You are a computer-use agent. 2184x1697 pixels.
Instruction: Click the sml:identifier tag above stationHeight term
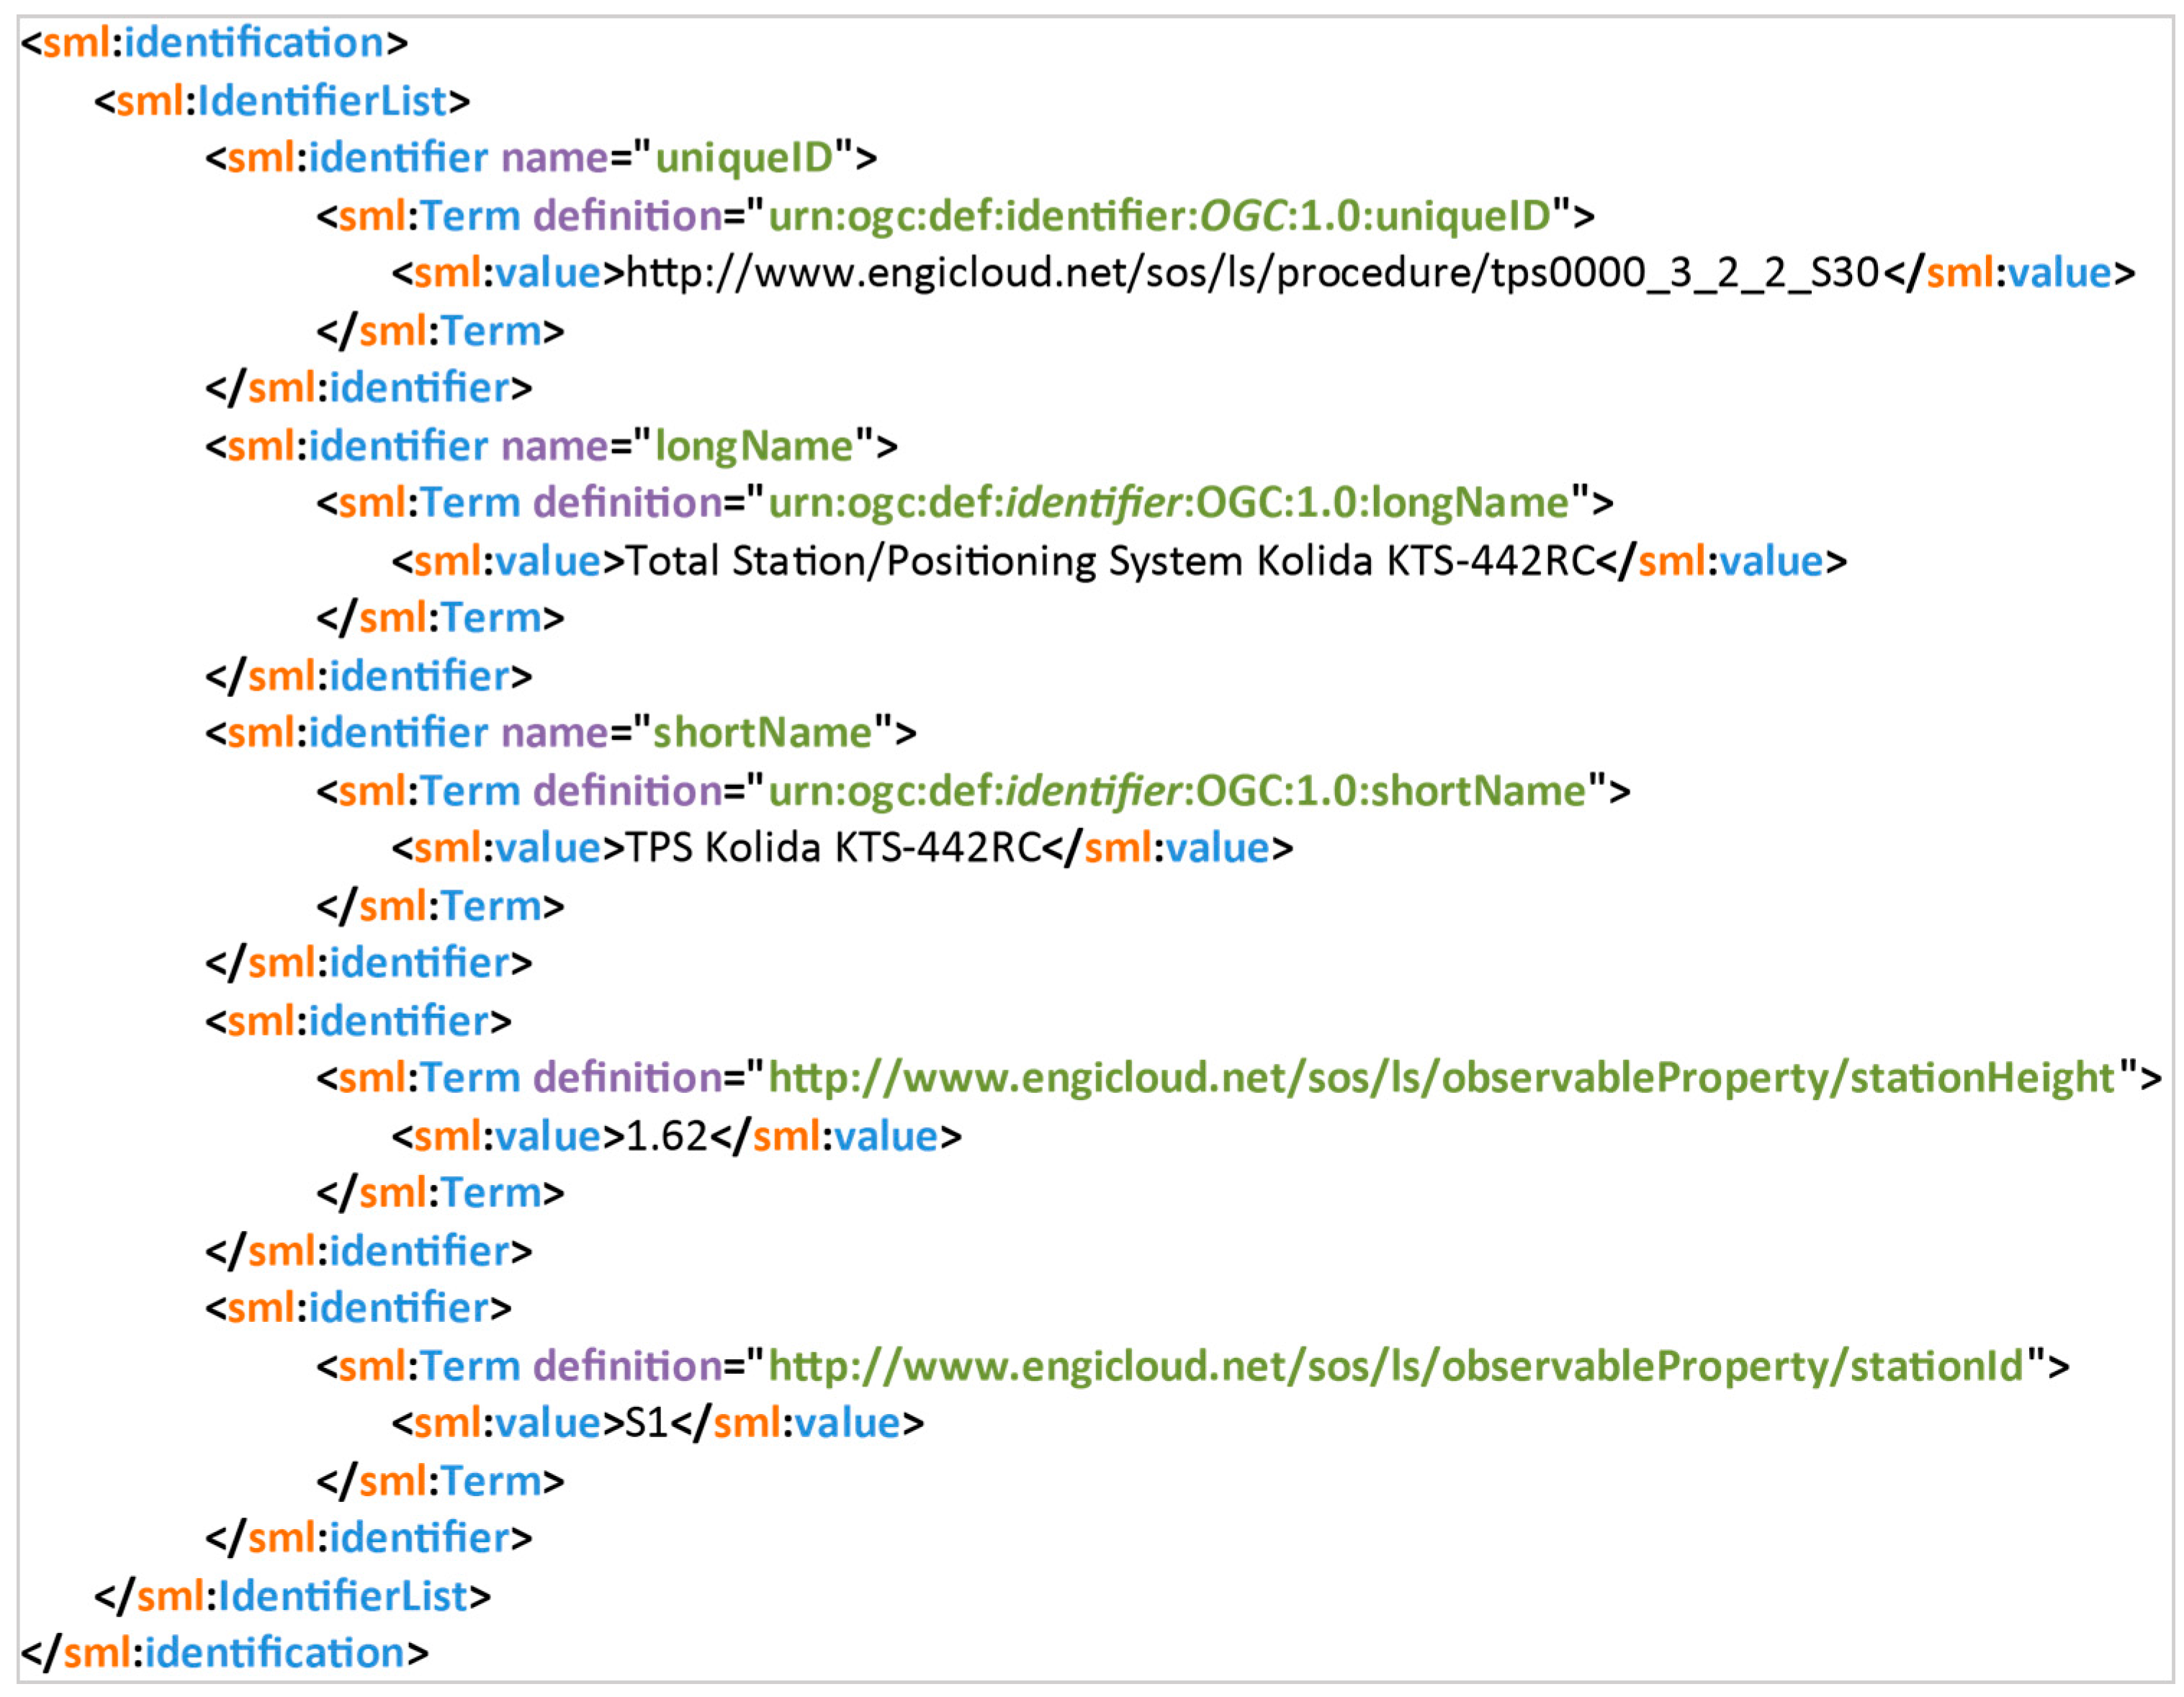coord(358,1021)
